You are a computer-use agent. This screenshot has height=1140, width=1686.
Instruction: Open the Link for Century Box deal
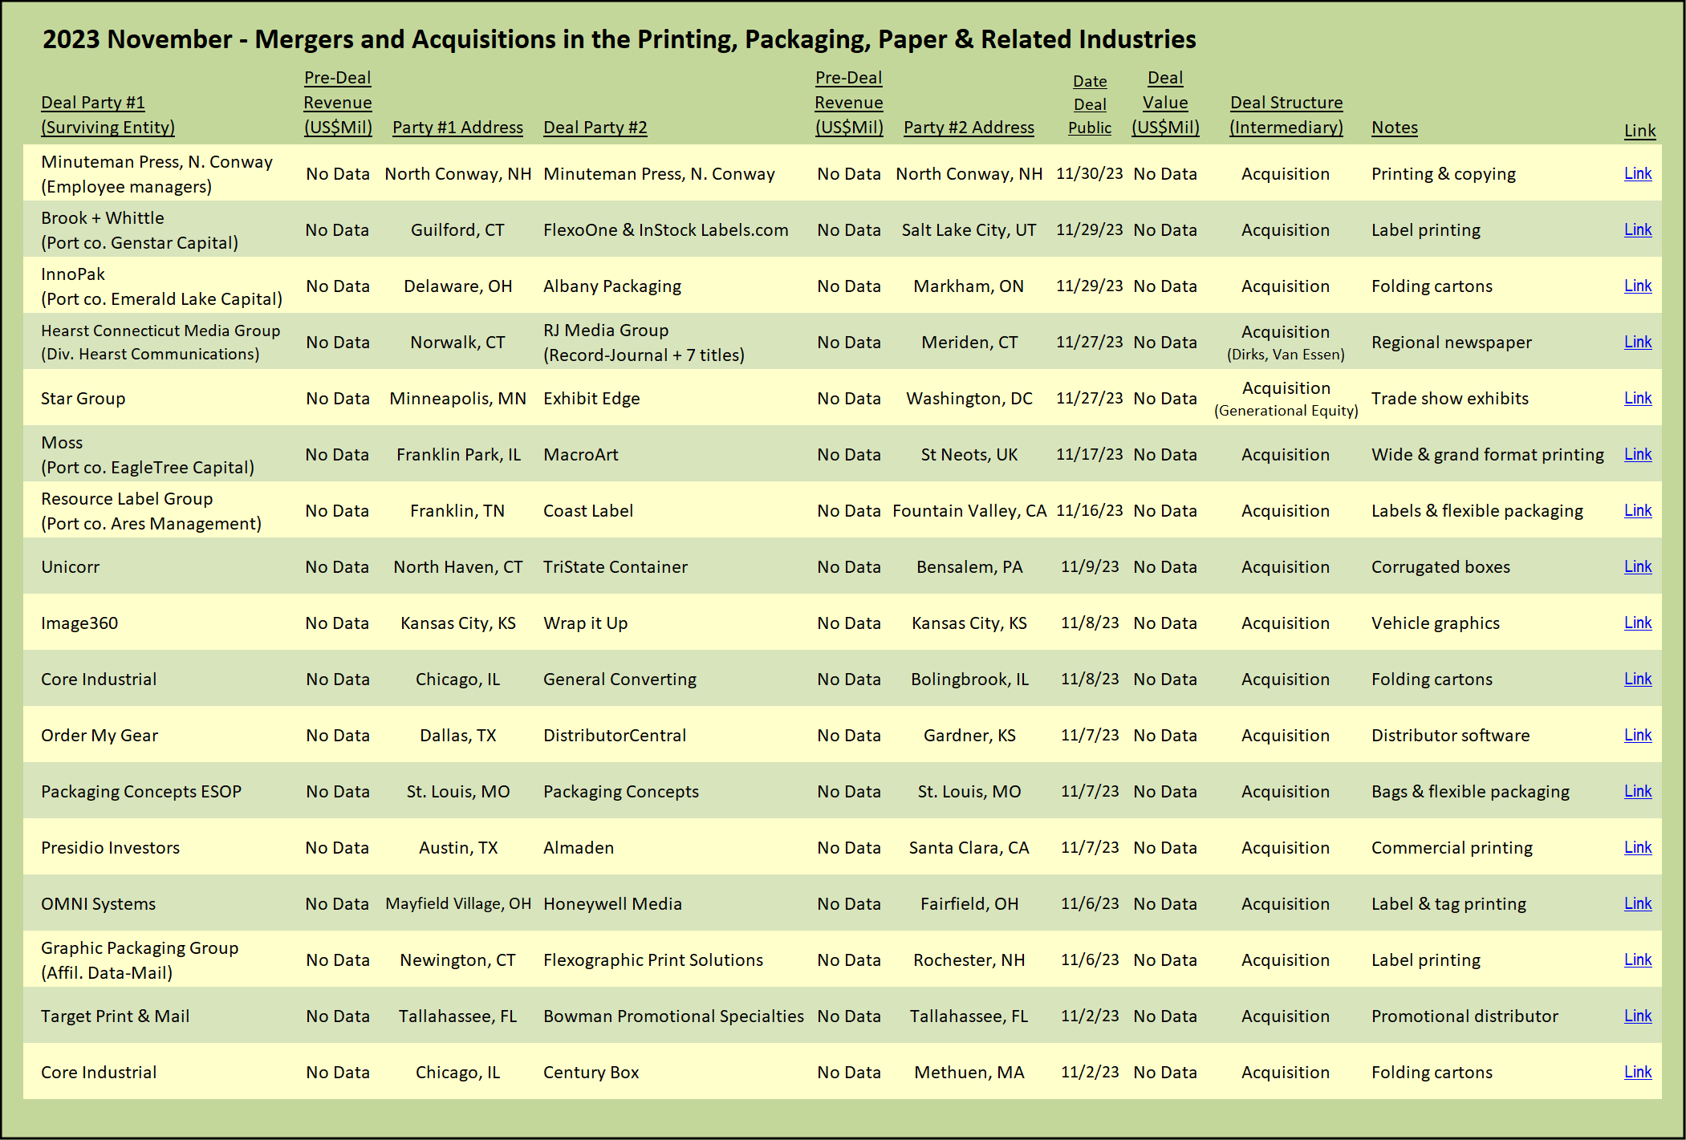coord(1637,1072)
